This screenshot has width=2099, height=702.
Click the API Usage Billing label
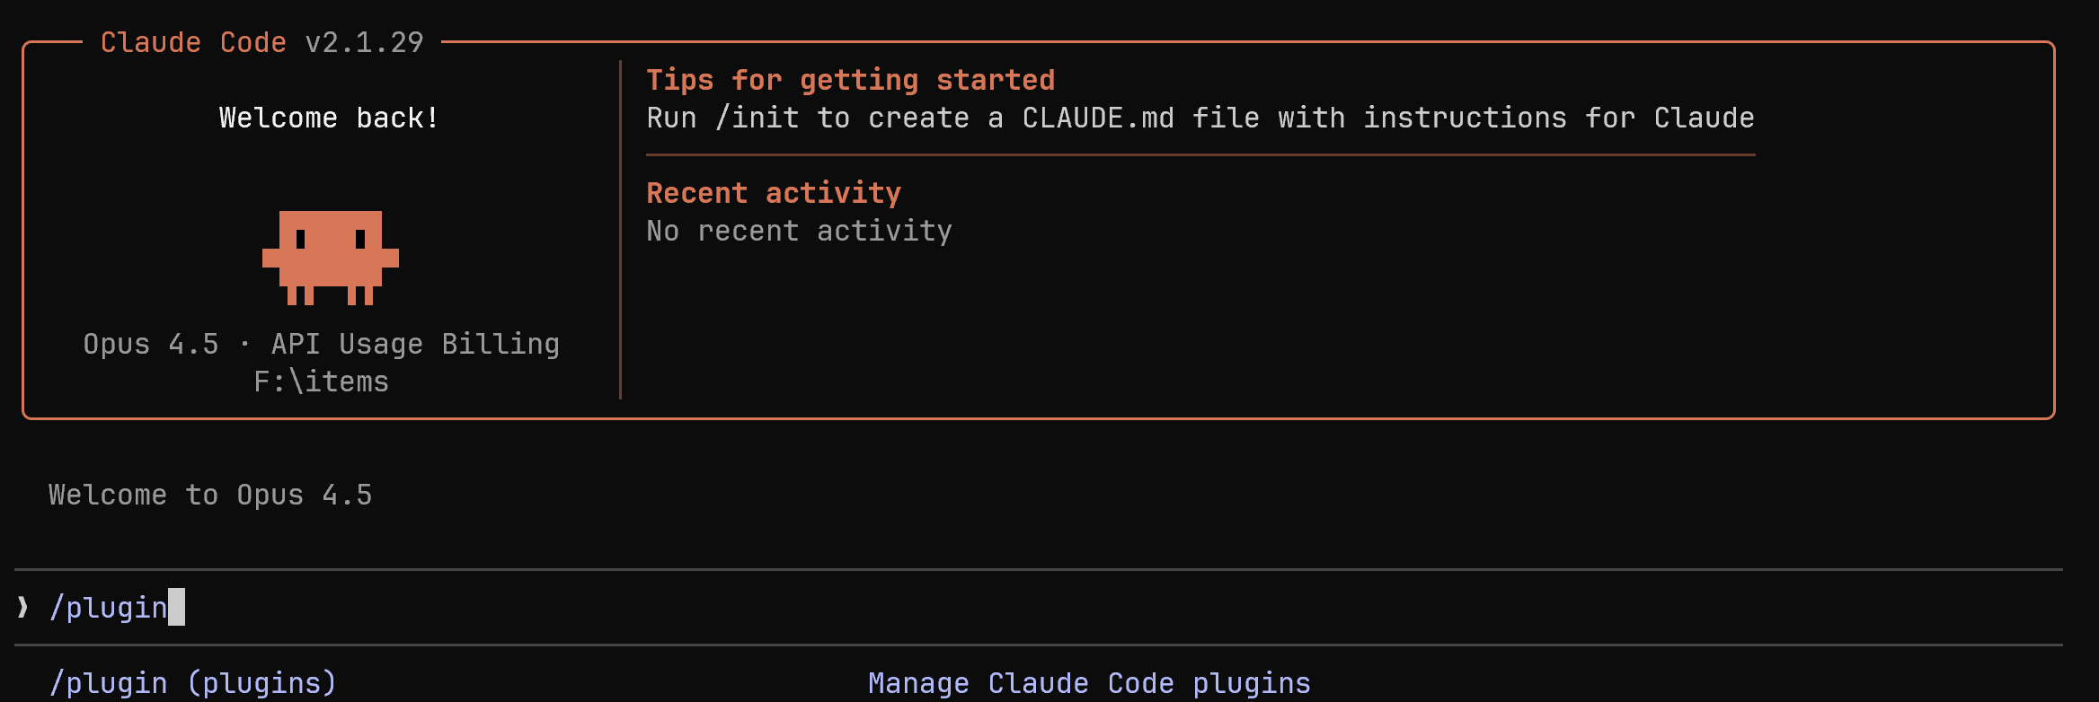(415, 344)
